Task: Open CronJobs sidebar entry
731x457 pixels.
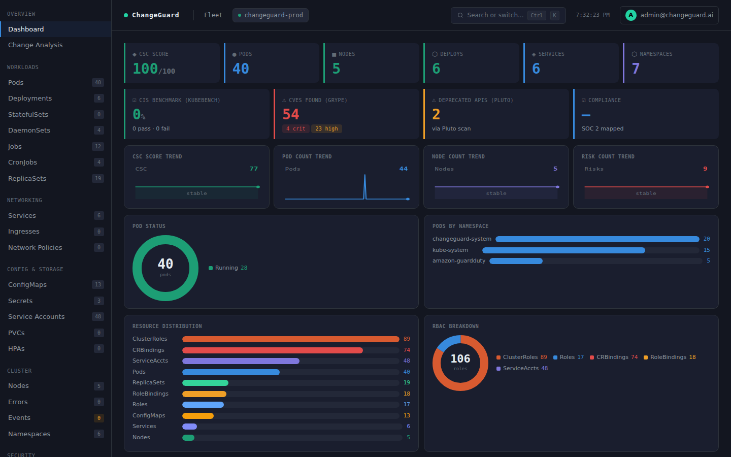Action: [x=56, y=162]
